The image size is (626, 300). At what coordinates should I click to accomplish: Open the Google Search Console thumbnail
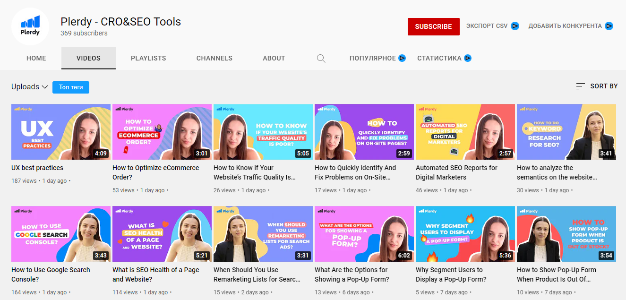[61, 234]
